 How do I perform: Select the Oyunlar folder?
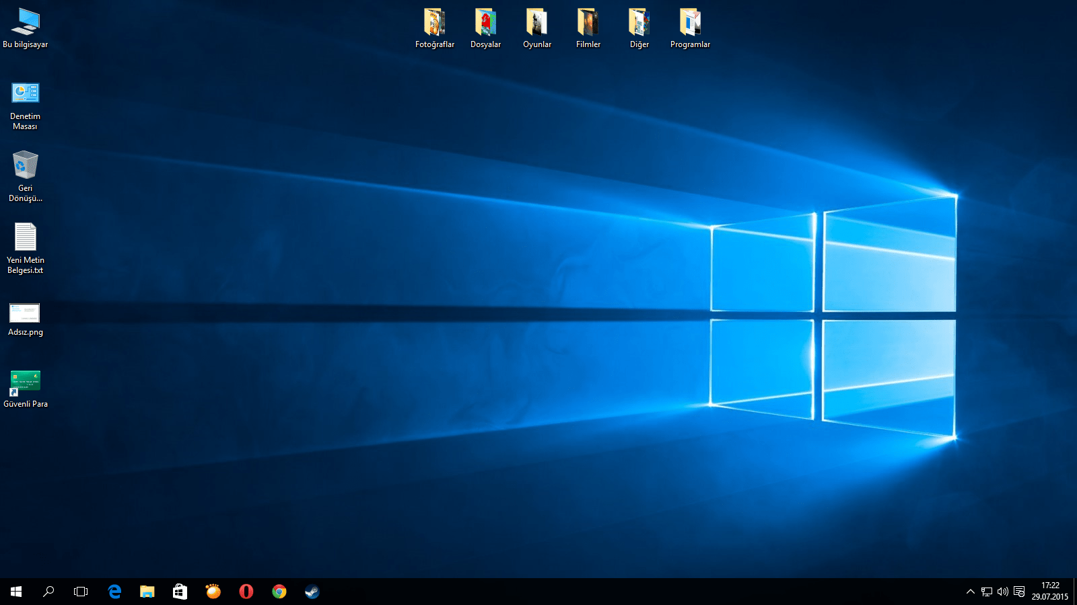[537, 28]
